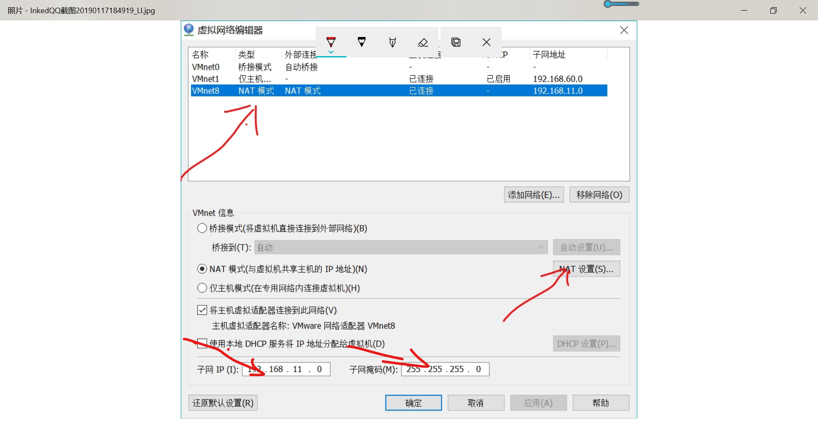Click the 自动设置(U)... button

coord(586,247)
